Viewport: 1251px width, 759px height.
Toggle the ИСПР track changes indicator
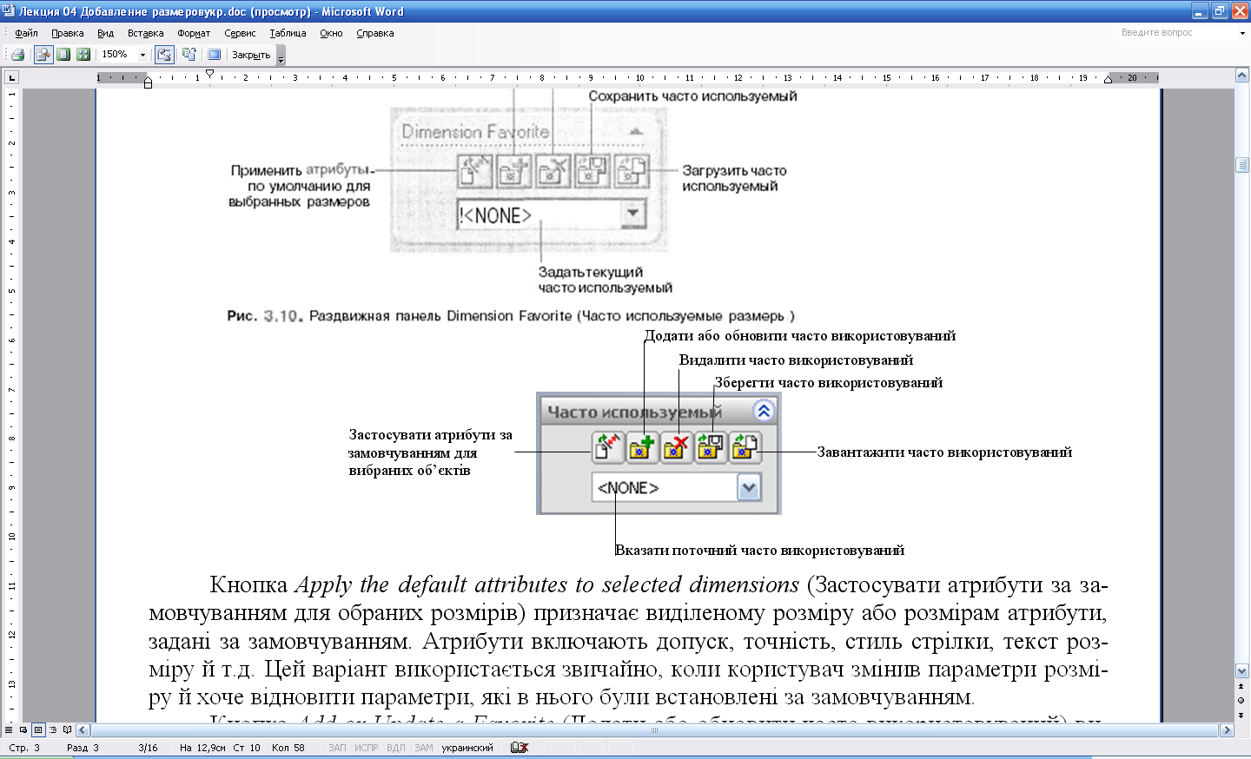tap(366, 748)
